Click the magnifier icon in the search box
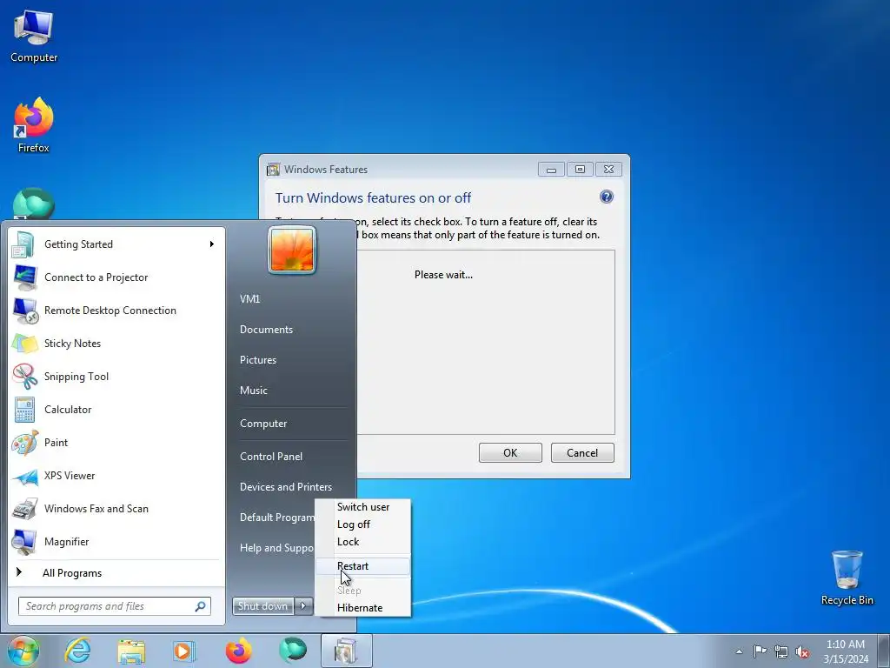This screenshot has height=668, width=890. click(x=200, y=606)
